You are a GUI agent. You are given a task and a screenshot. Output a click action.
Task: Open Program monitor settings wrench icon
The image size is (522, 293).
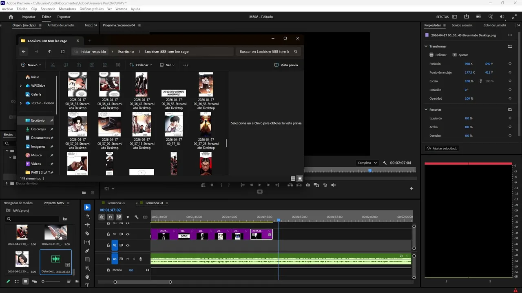pos(385,163)
